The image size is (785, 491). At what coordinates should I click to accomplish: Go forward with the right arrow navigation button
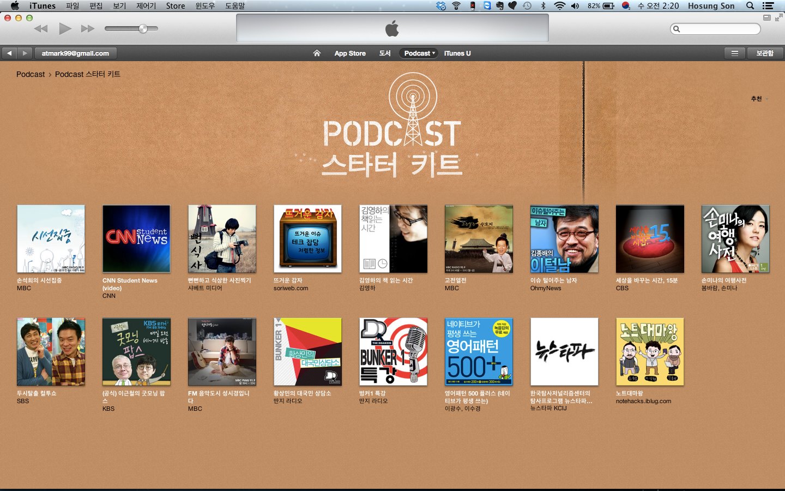click(x=25, y=53)
